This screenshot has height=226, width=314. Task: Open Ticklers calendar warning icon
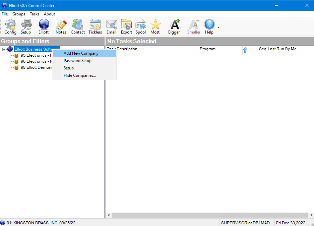point(95,26)
